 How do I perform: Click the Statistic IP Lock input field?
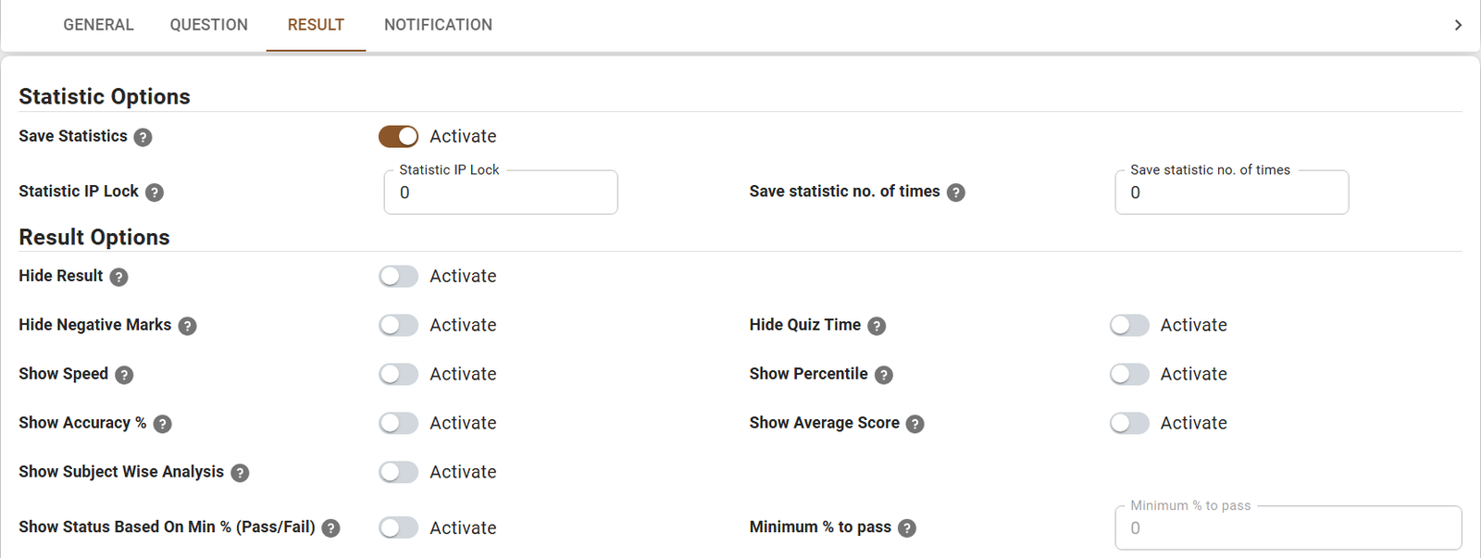coord(500,193)
